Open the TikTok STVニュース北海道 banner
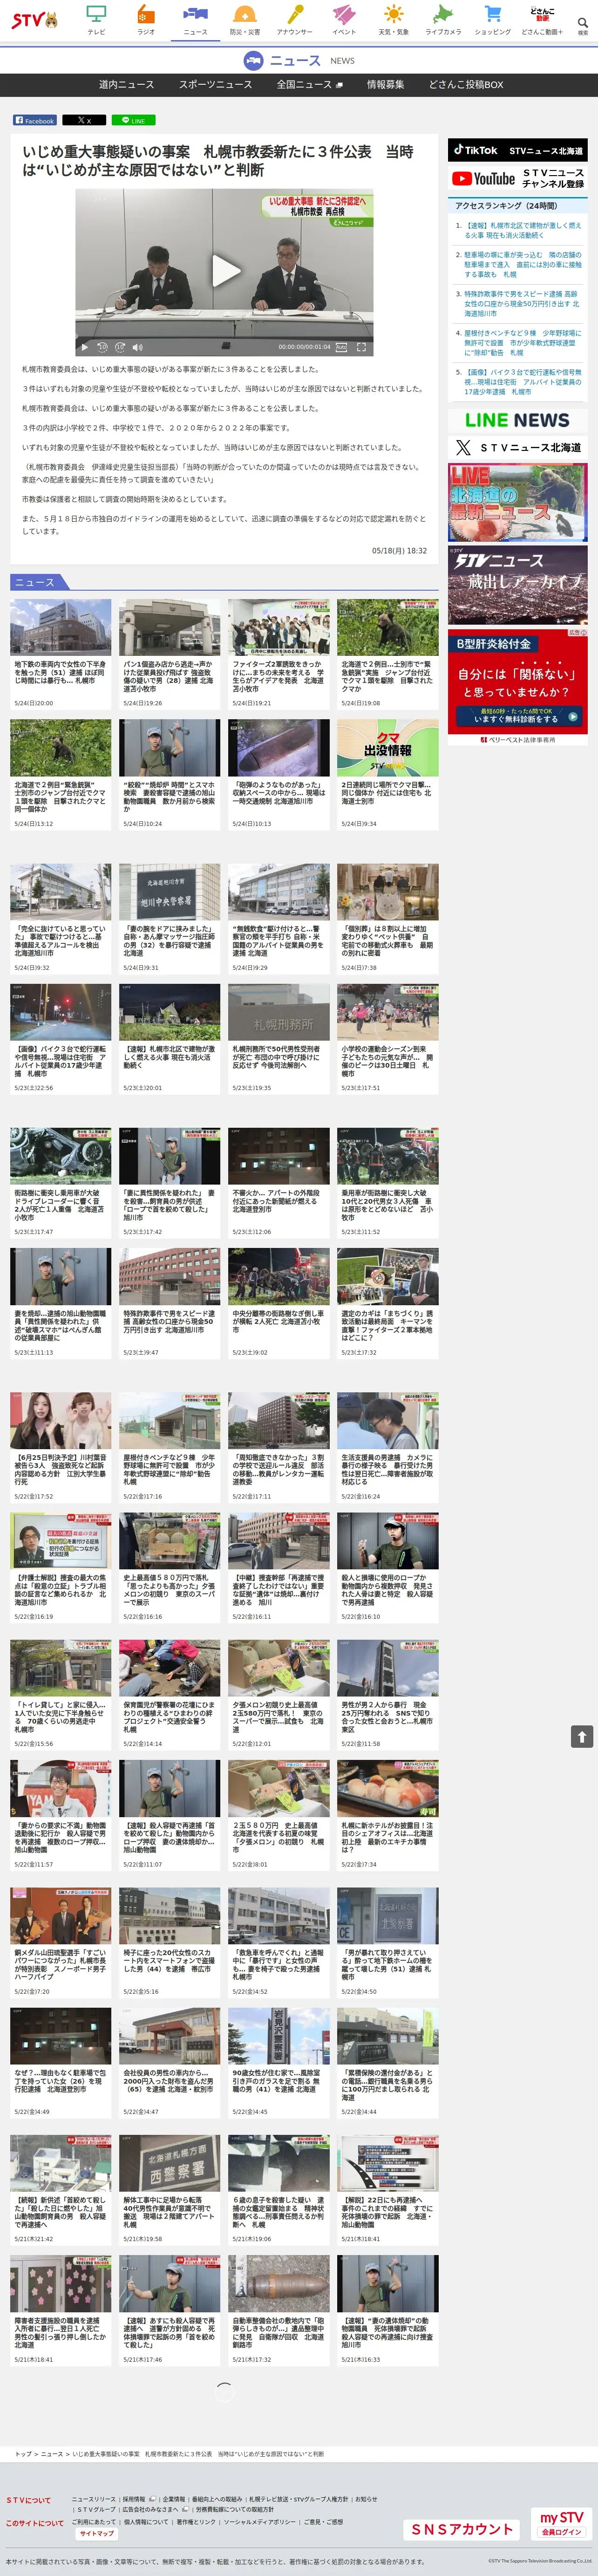598x2576 pixels. click(x=517, y=150)
